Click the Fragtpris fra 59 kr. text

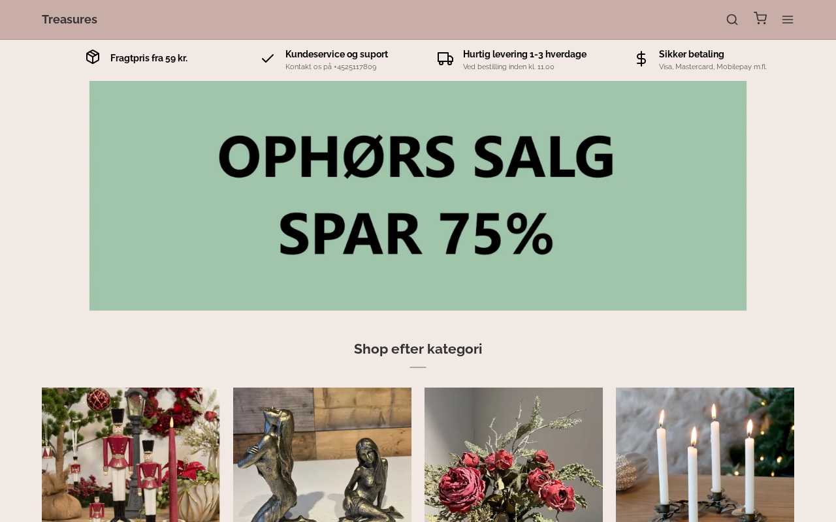(149, 58)
